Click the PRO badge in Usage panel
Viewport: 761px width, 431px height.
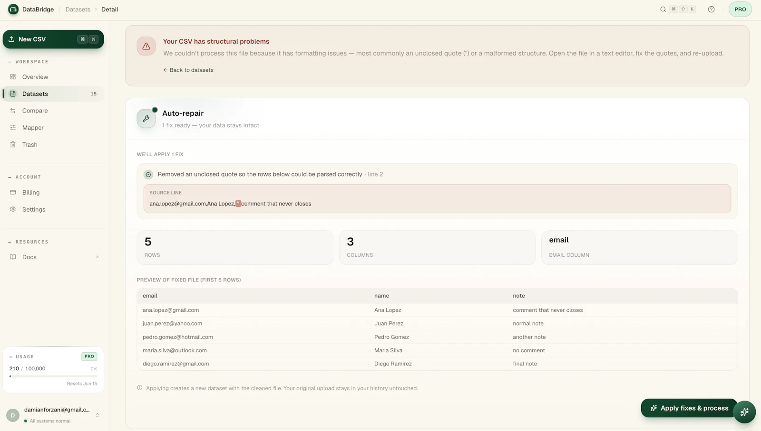click(89, 356)
